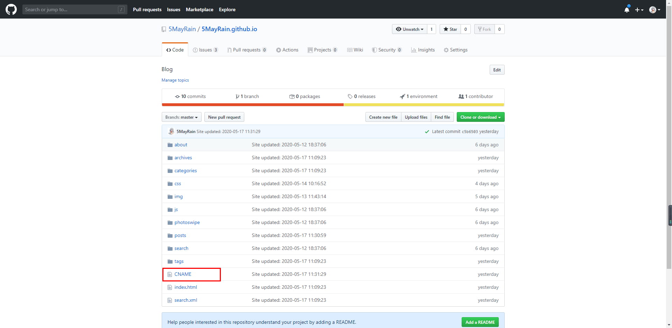
Task: Click the file icon beside index.html
Action: pos(170,287)
